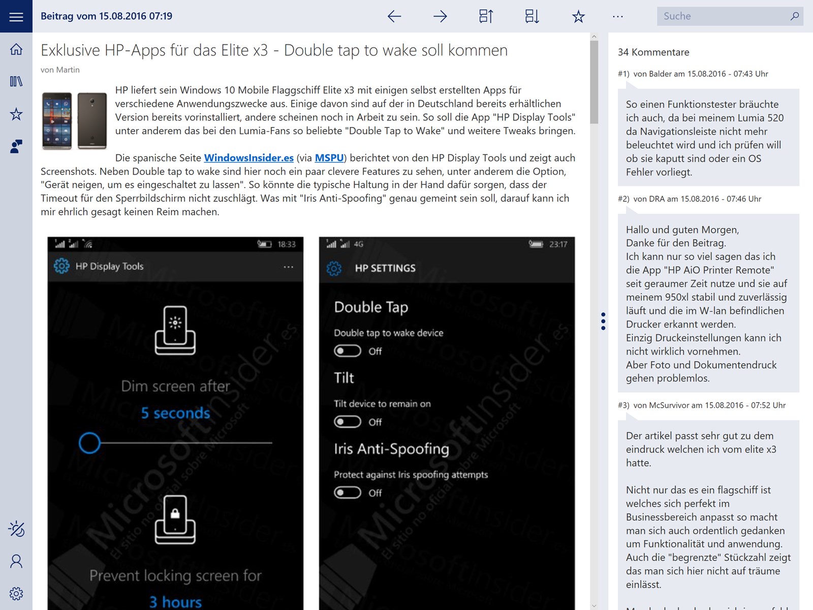The image size is (813, 610).
Task: Select comment #2 header by DRA
Action: coord(690,199)
